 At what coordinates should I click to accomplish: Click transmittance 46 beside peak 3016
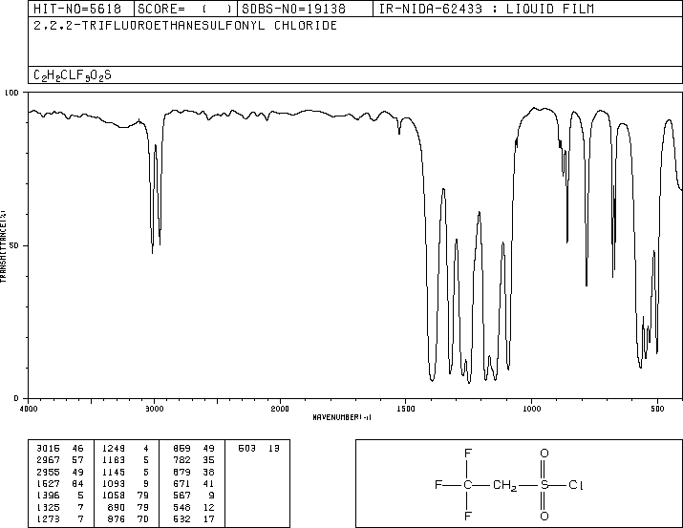(77, 449)
